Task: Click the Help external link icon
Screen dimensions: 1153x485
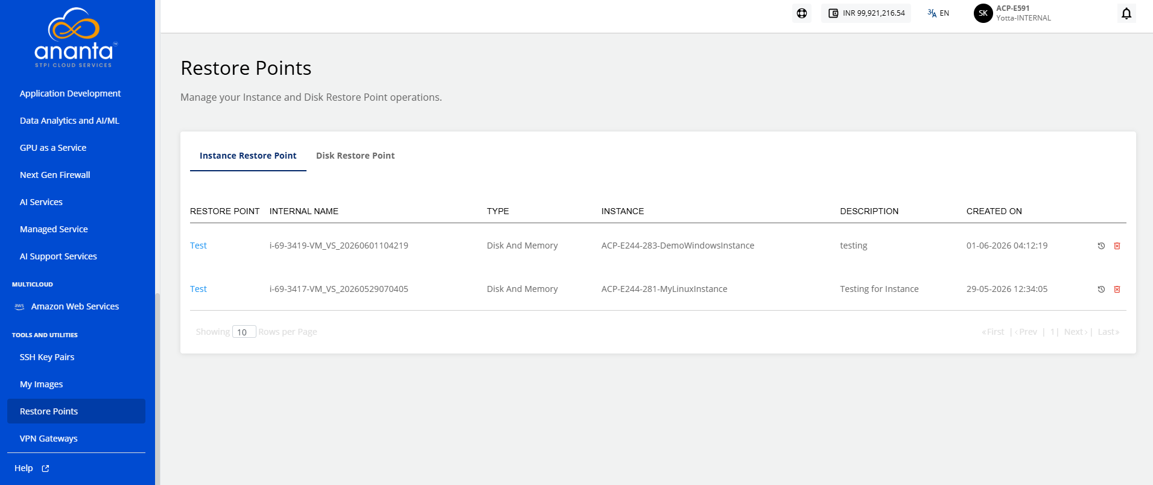Action: [x=45, y=468]
